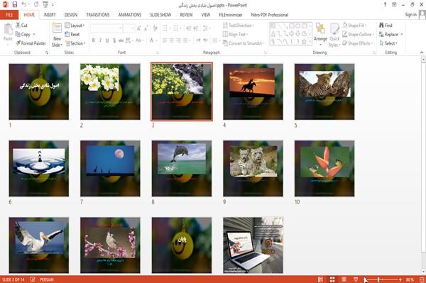Open the Shape Fill dropdown

coord(354,26)
